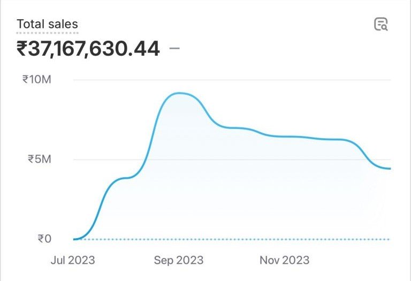Click the dotted zero baseline
Viewport: 411px width, 281px height.
(x=241, y=239)
